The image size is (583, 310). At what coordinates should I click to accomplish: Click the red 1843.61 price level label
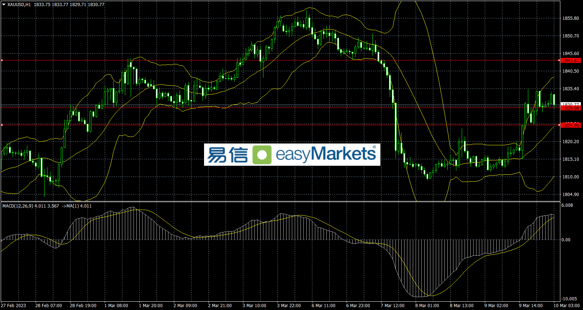[571, 60]
